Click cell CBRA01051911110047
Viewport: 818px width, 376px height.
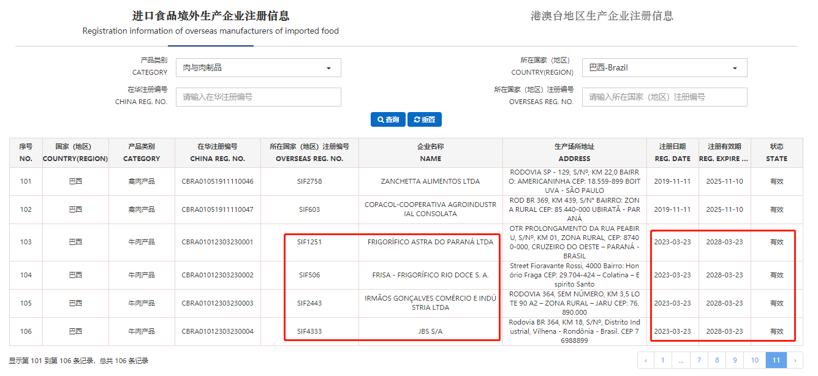(218, 209)
